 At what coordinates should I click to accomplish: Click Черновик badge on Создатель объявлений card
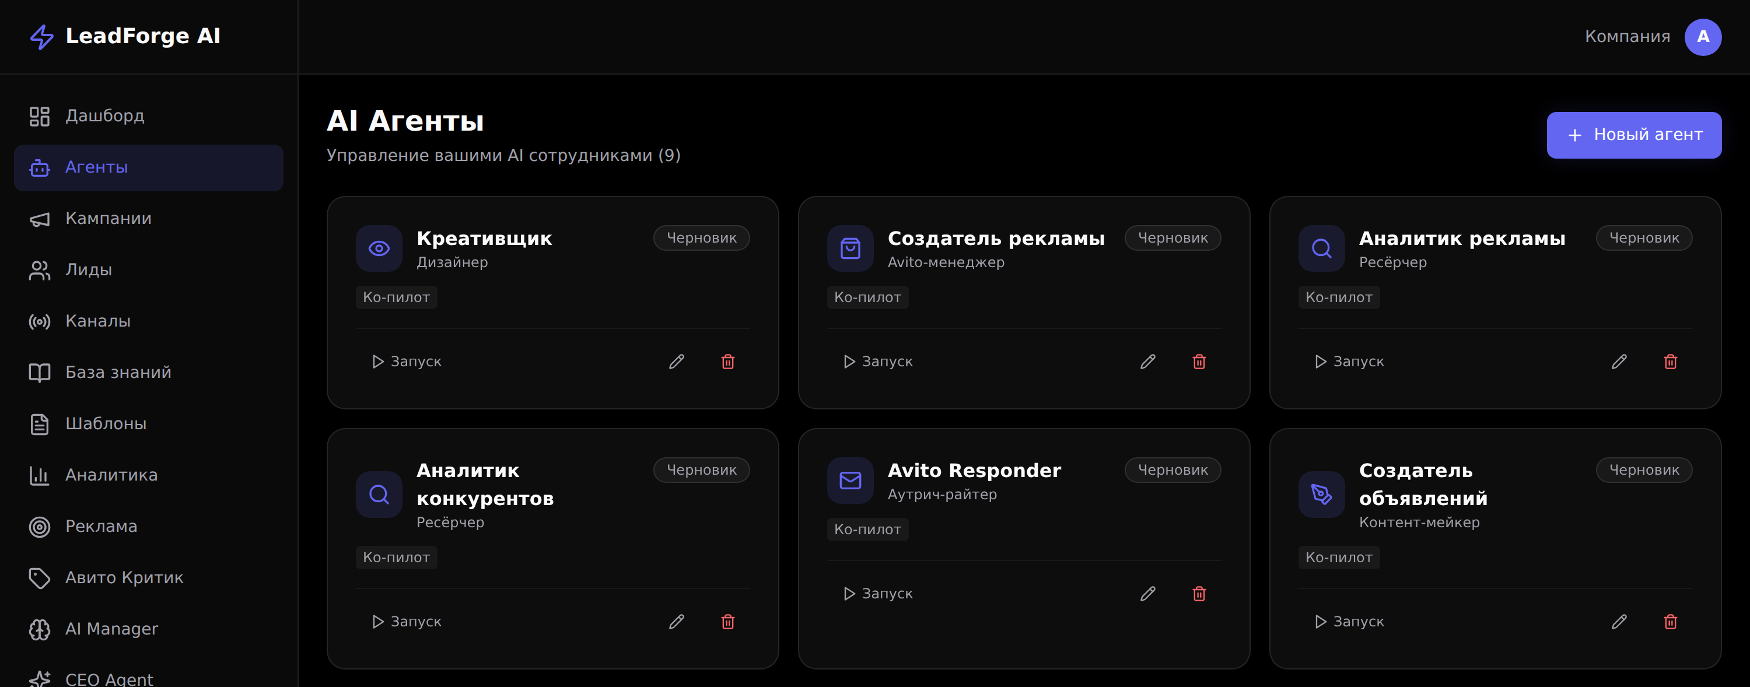point(1644,471)
